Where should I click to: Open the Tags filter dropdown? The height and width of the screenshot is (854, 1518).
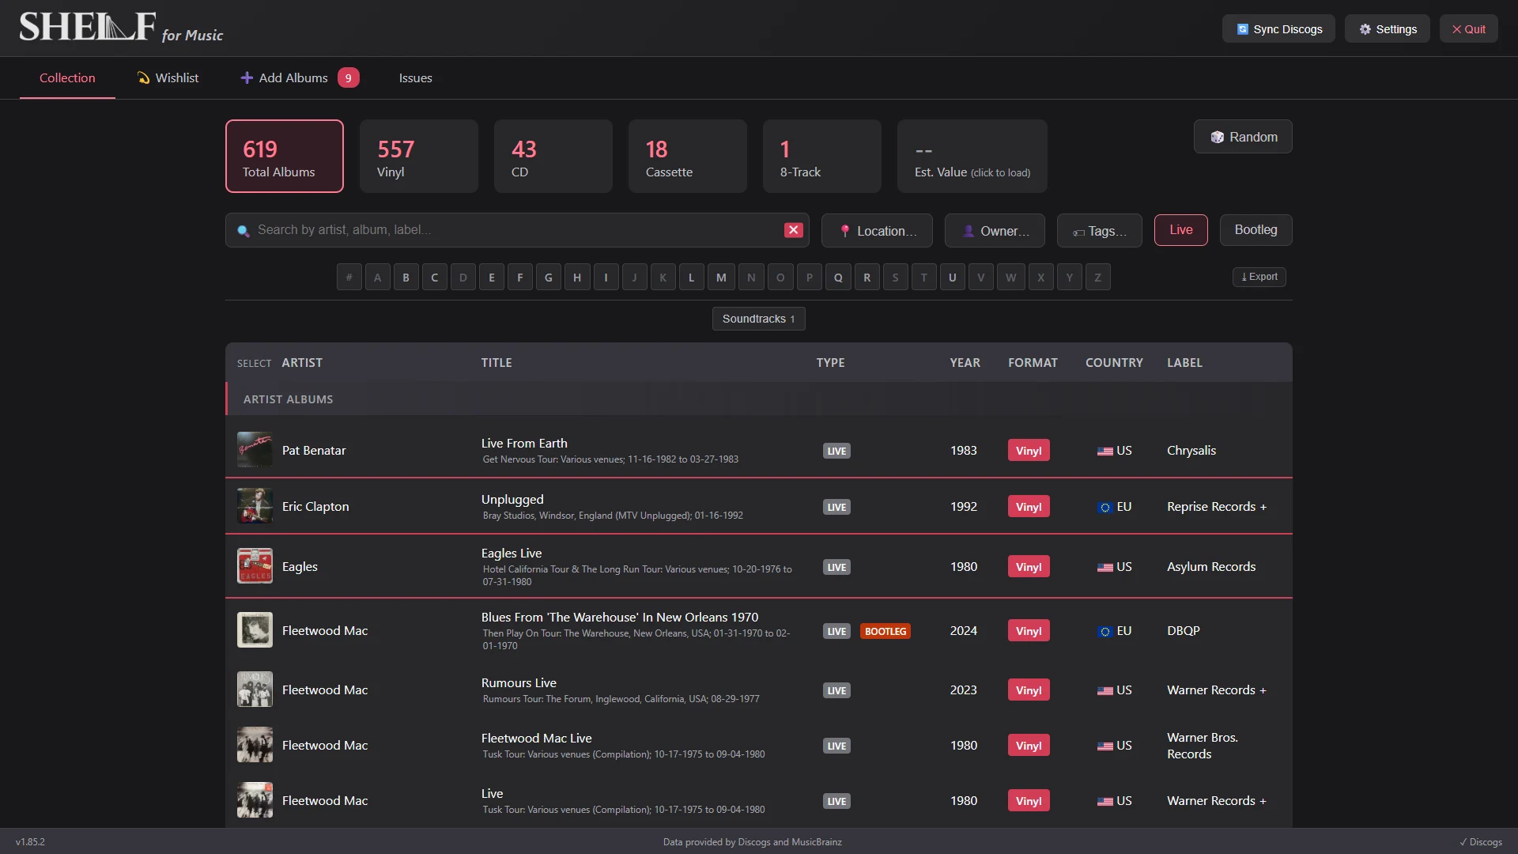(x=1099, y=231)
